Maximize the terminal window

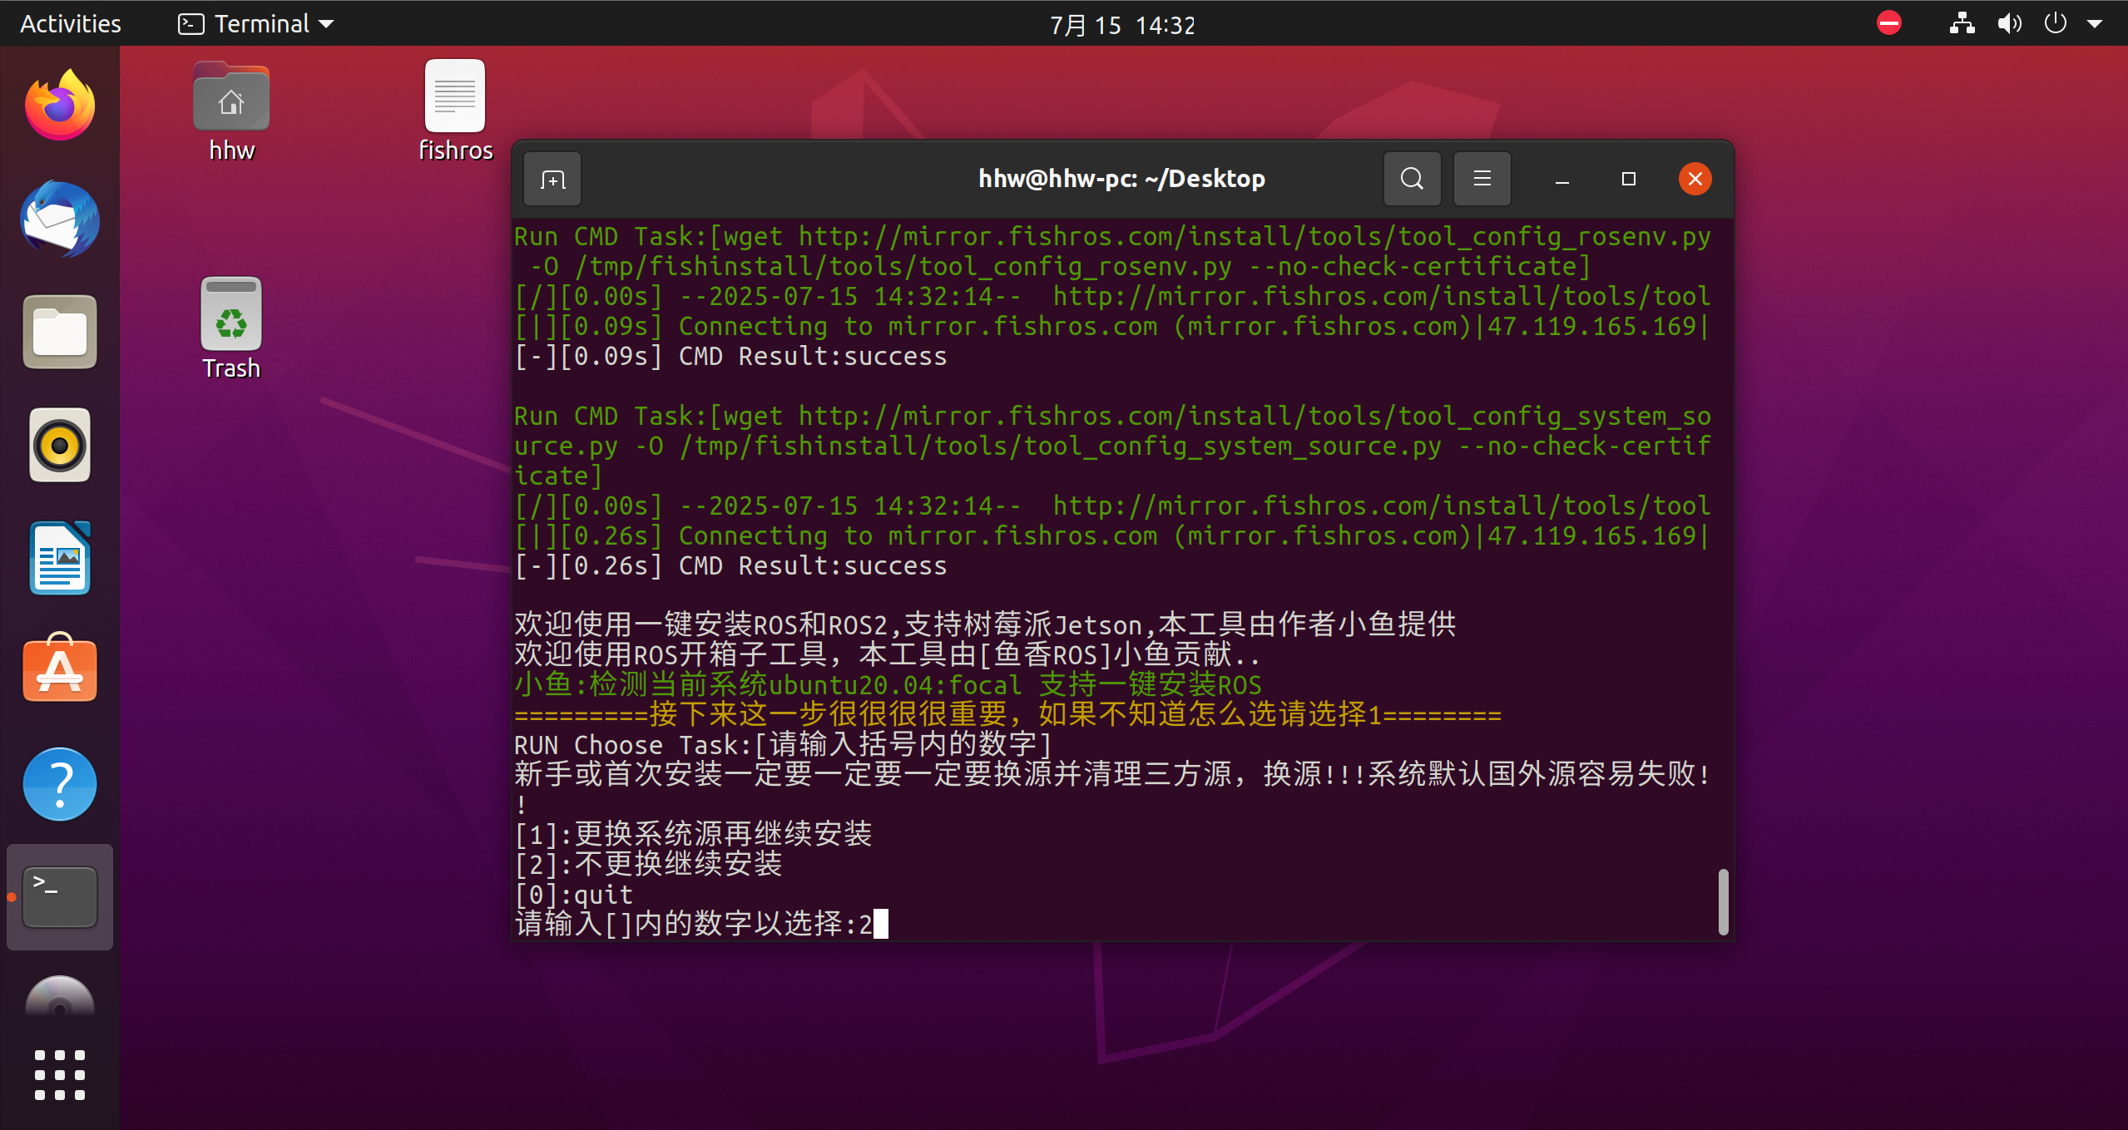coord(1628,179)
